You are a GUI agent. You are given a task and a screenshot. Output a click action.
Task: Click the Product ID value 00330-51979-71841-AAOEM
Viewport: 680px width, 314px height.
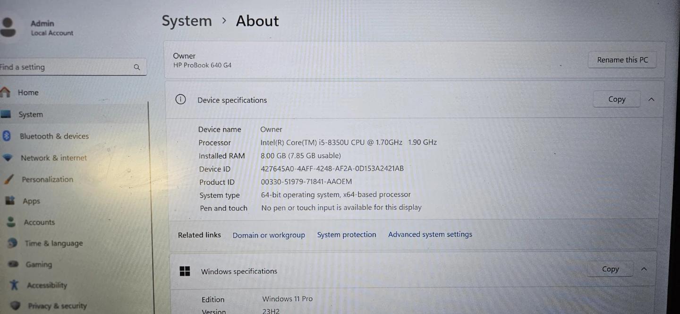coord(306,182)
